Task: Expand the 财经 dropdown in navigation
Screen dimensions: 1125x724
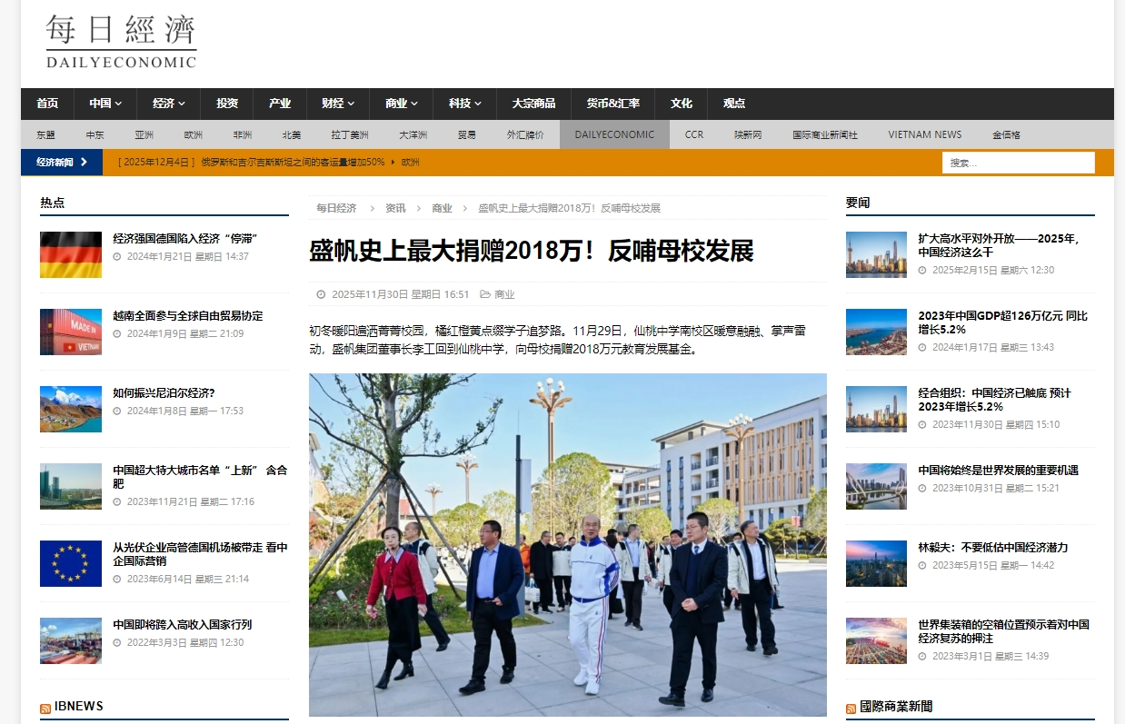Action: coord(338,104)
